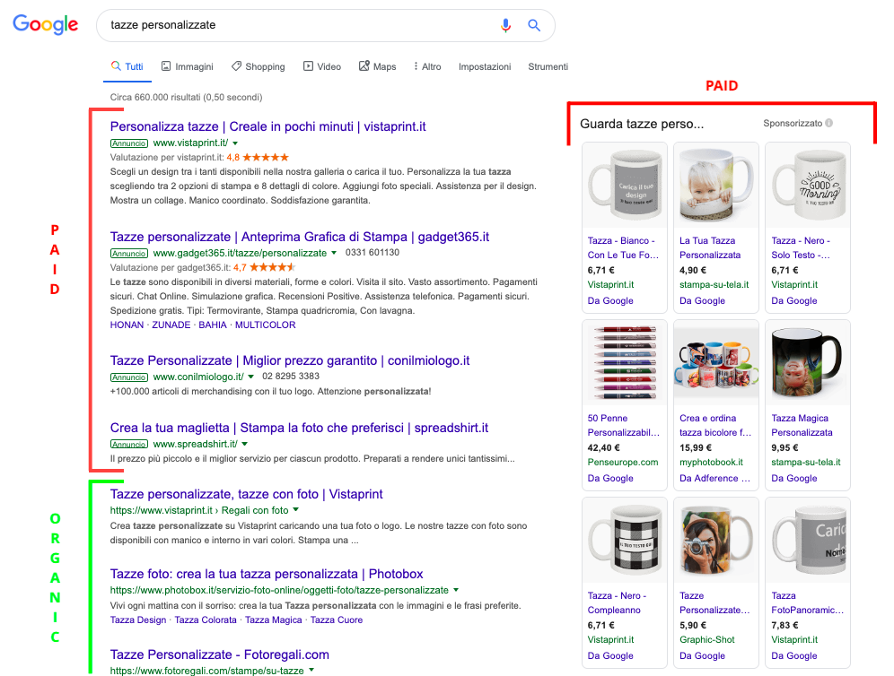Open more search types via the Altro icon
This screenshot has height=676, width=894.
415,65
